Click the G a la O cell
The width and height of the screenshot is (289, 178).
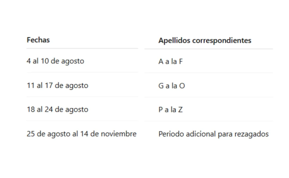pyautogui.click(x=172, y=86)
